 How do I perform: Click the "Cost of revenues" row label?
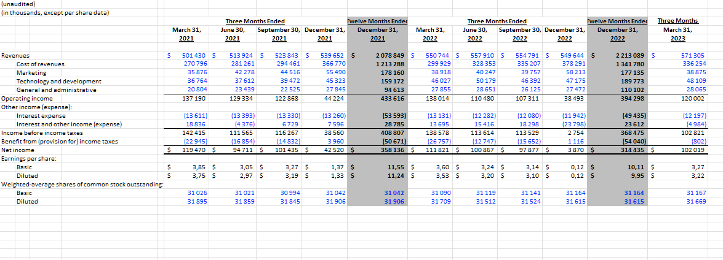(40, 64)
